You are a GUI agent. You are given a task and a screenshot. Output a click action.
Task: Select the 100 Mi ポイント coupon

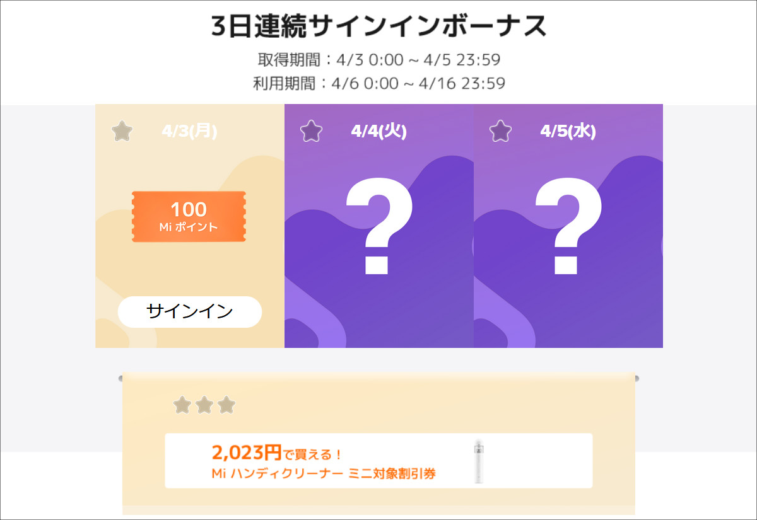(189, 217)
